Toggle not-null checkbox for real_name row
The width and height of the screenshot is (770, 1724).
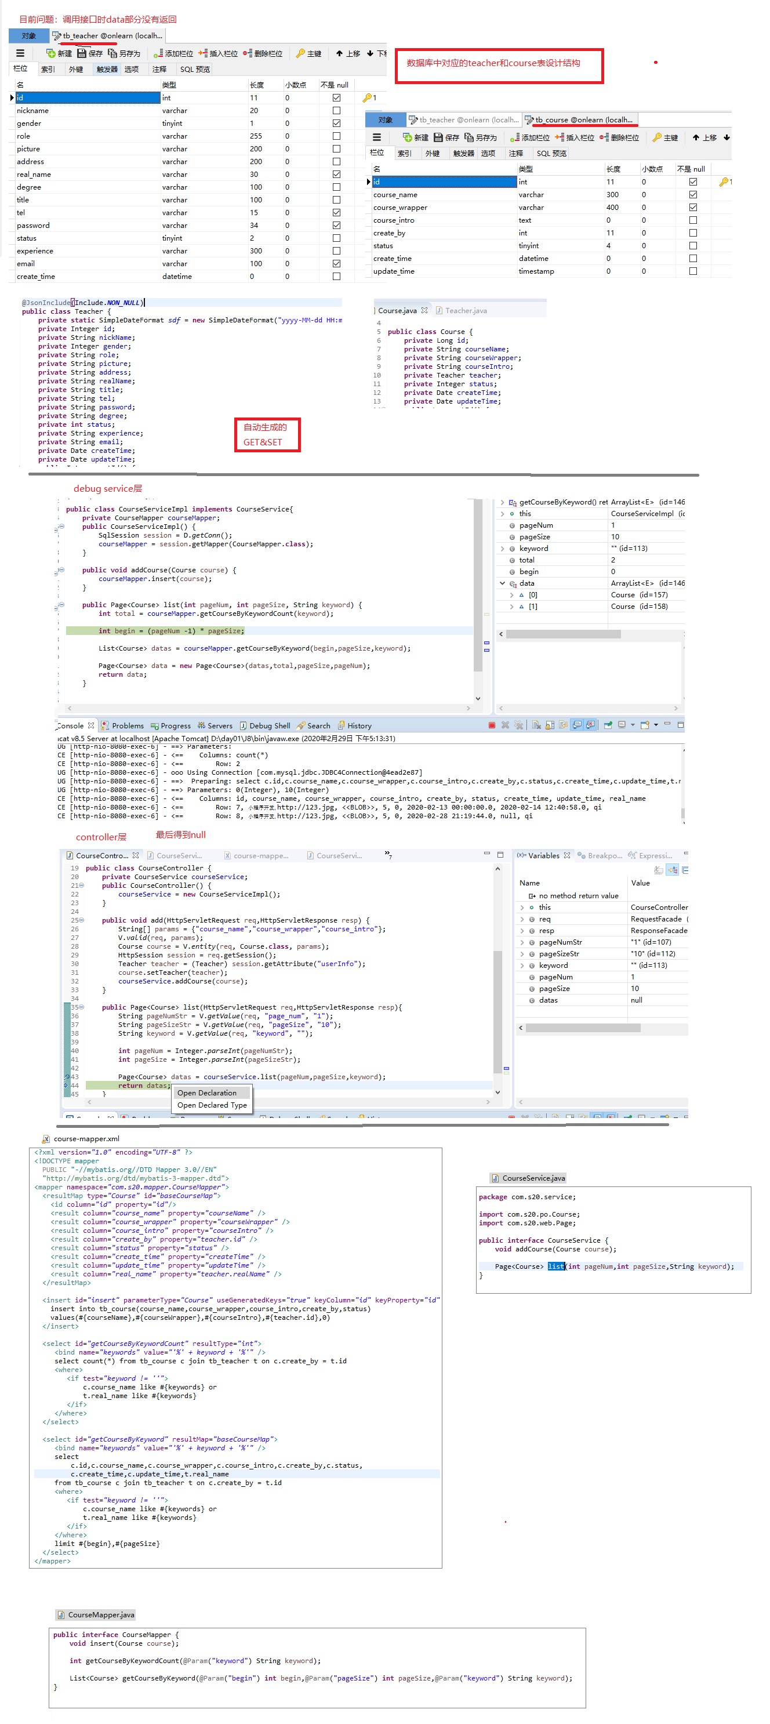(x=336, y=174)
